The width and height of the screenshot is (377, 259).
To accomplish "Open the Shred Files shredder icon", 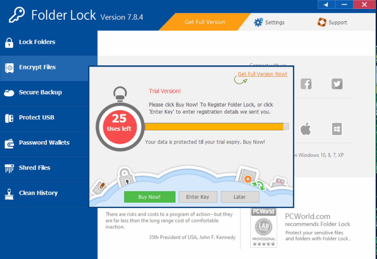I will coord(9,168).
